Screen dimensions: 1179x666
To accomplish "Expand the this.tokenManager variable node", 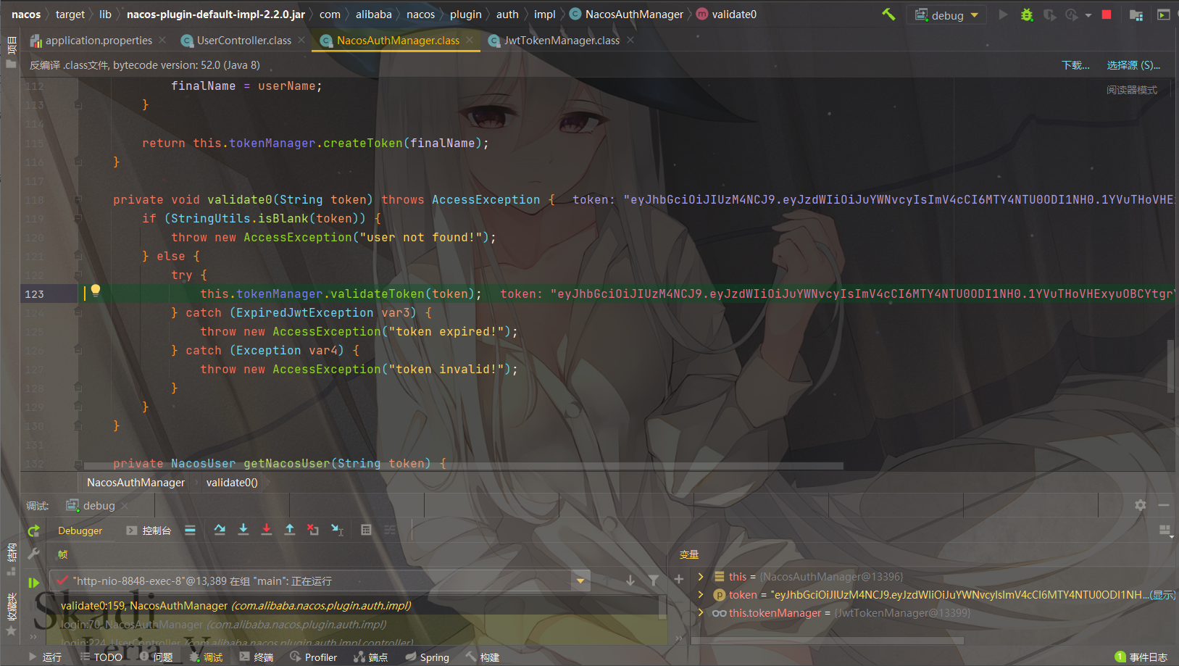I will click(x=701, y=612).
